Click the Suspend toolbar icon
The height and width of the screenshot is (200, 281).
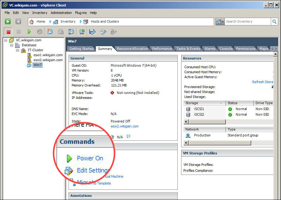click(19, 32)
